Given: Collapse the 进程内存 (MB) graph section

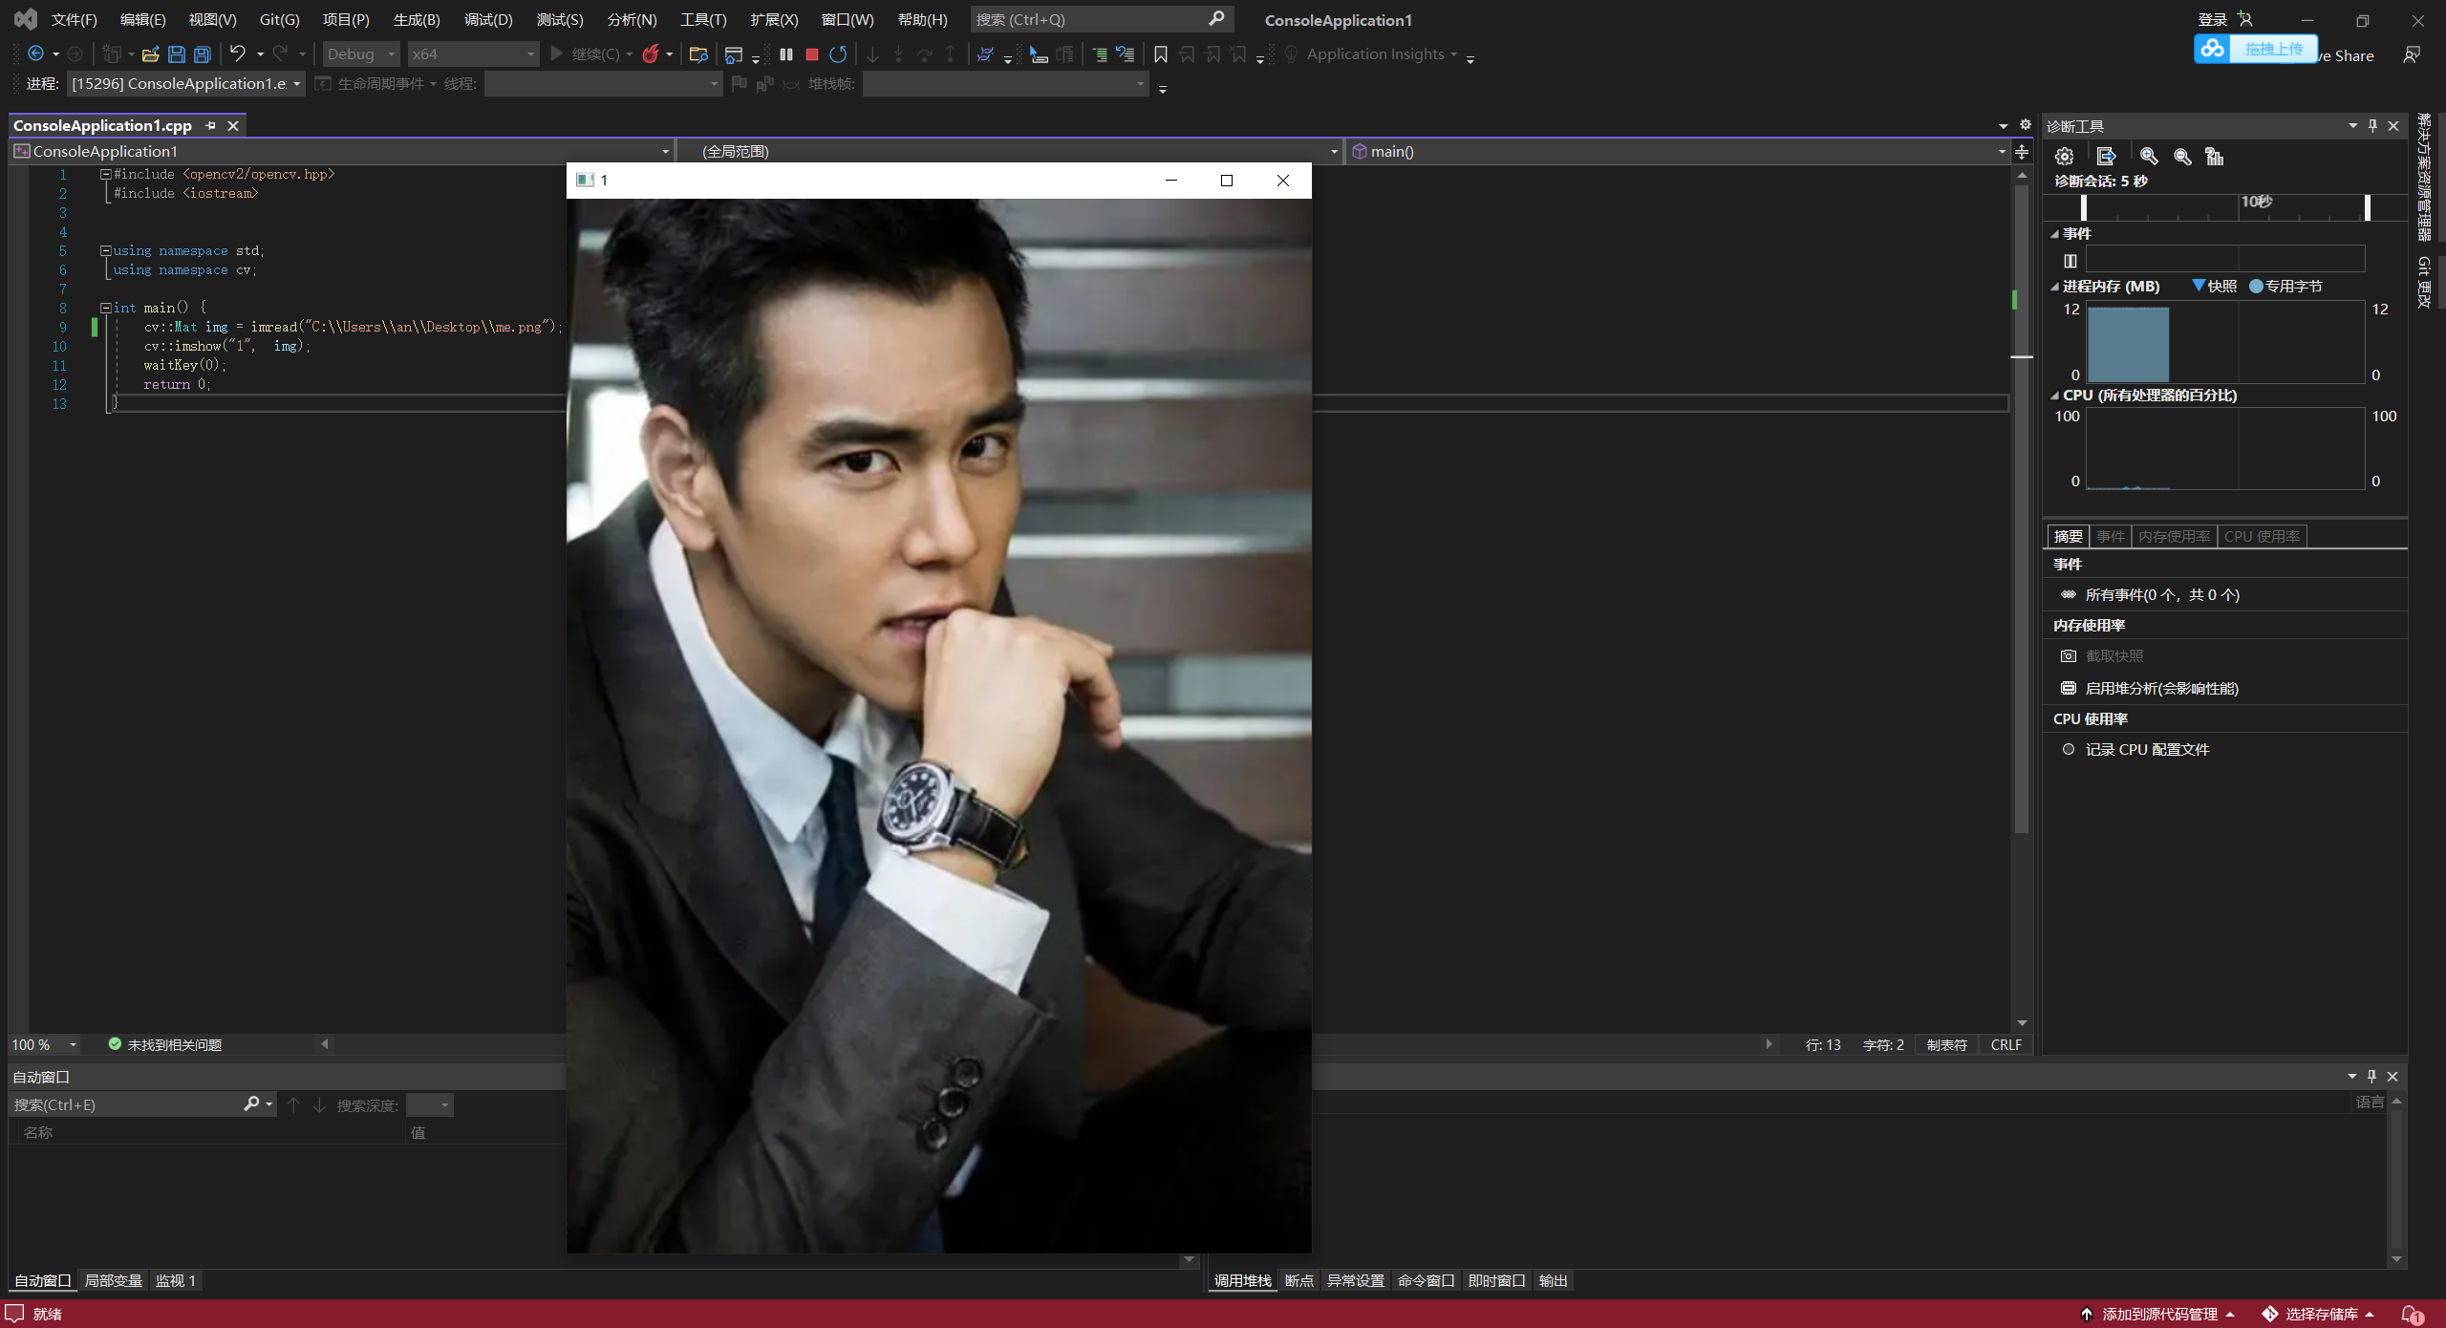Looking at the screenshot, I should tap(2054, 287).
